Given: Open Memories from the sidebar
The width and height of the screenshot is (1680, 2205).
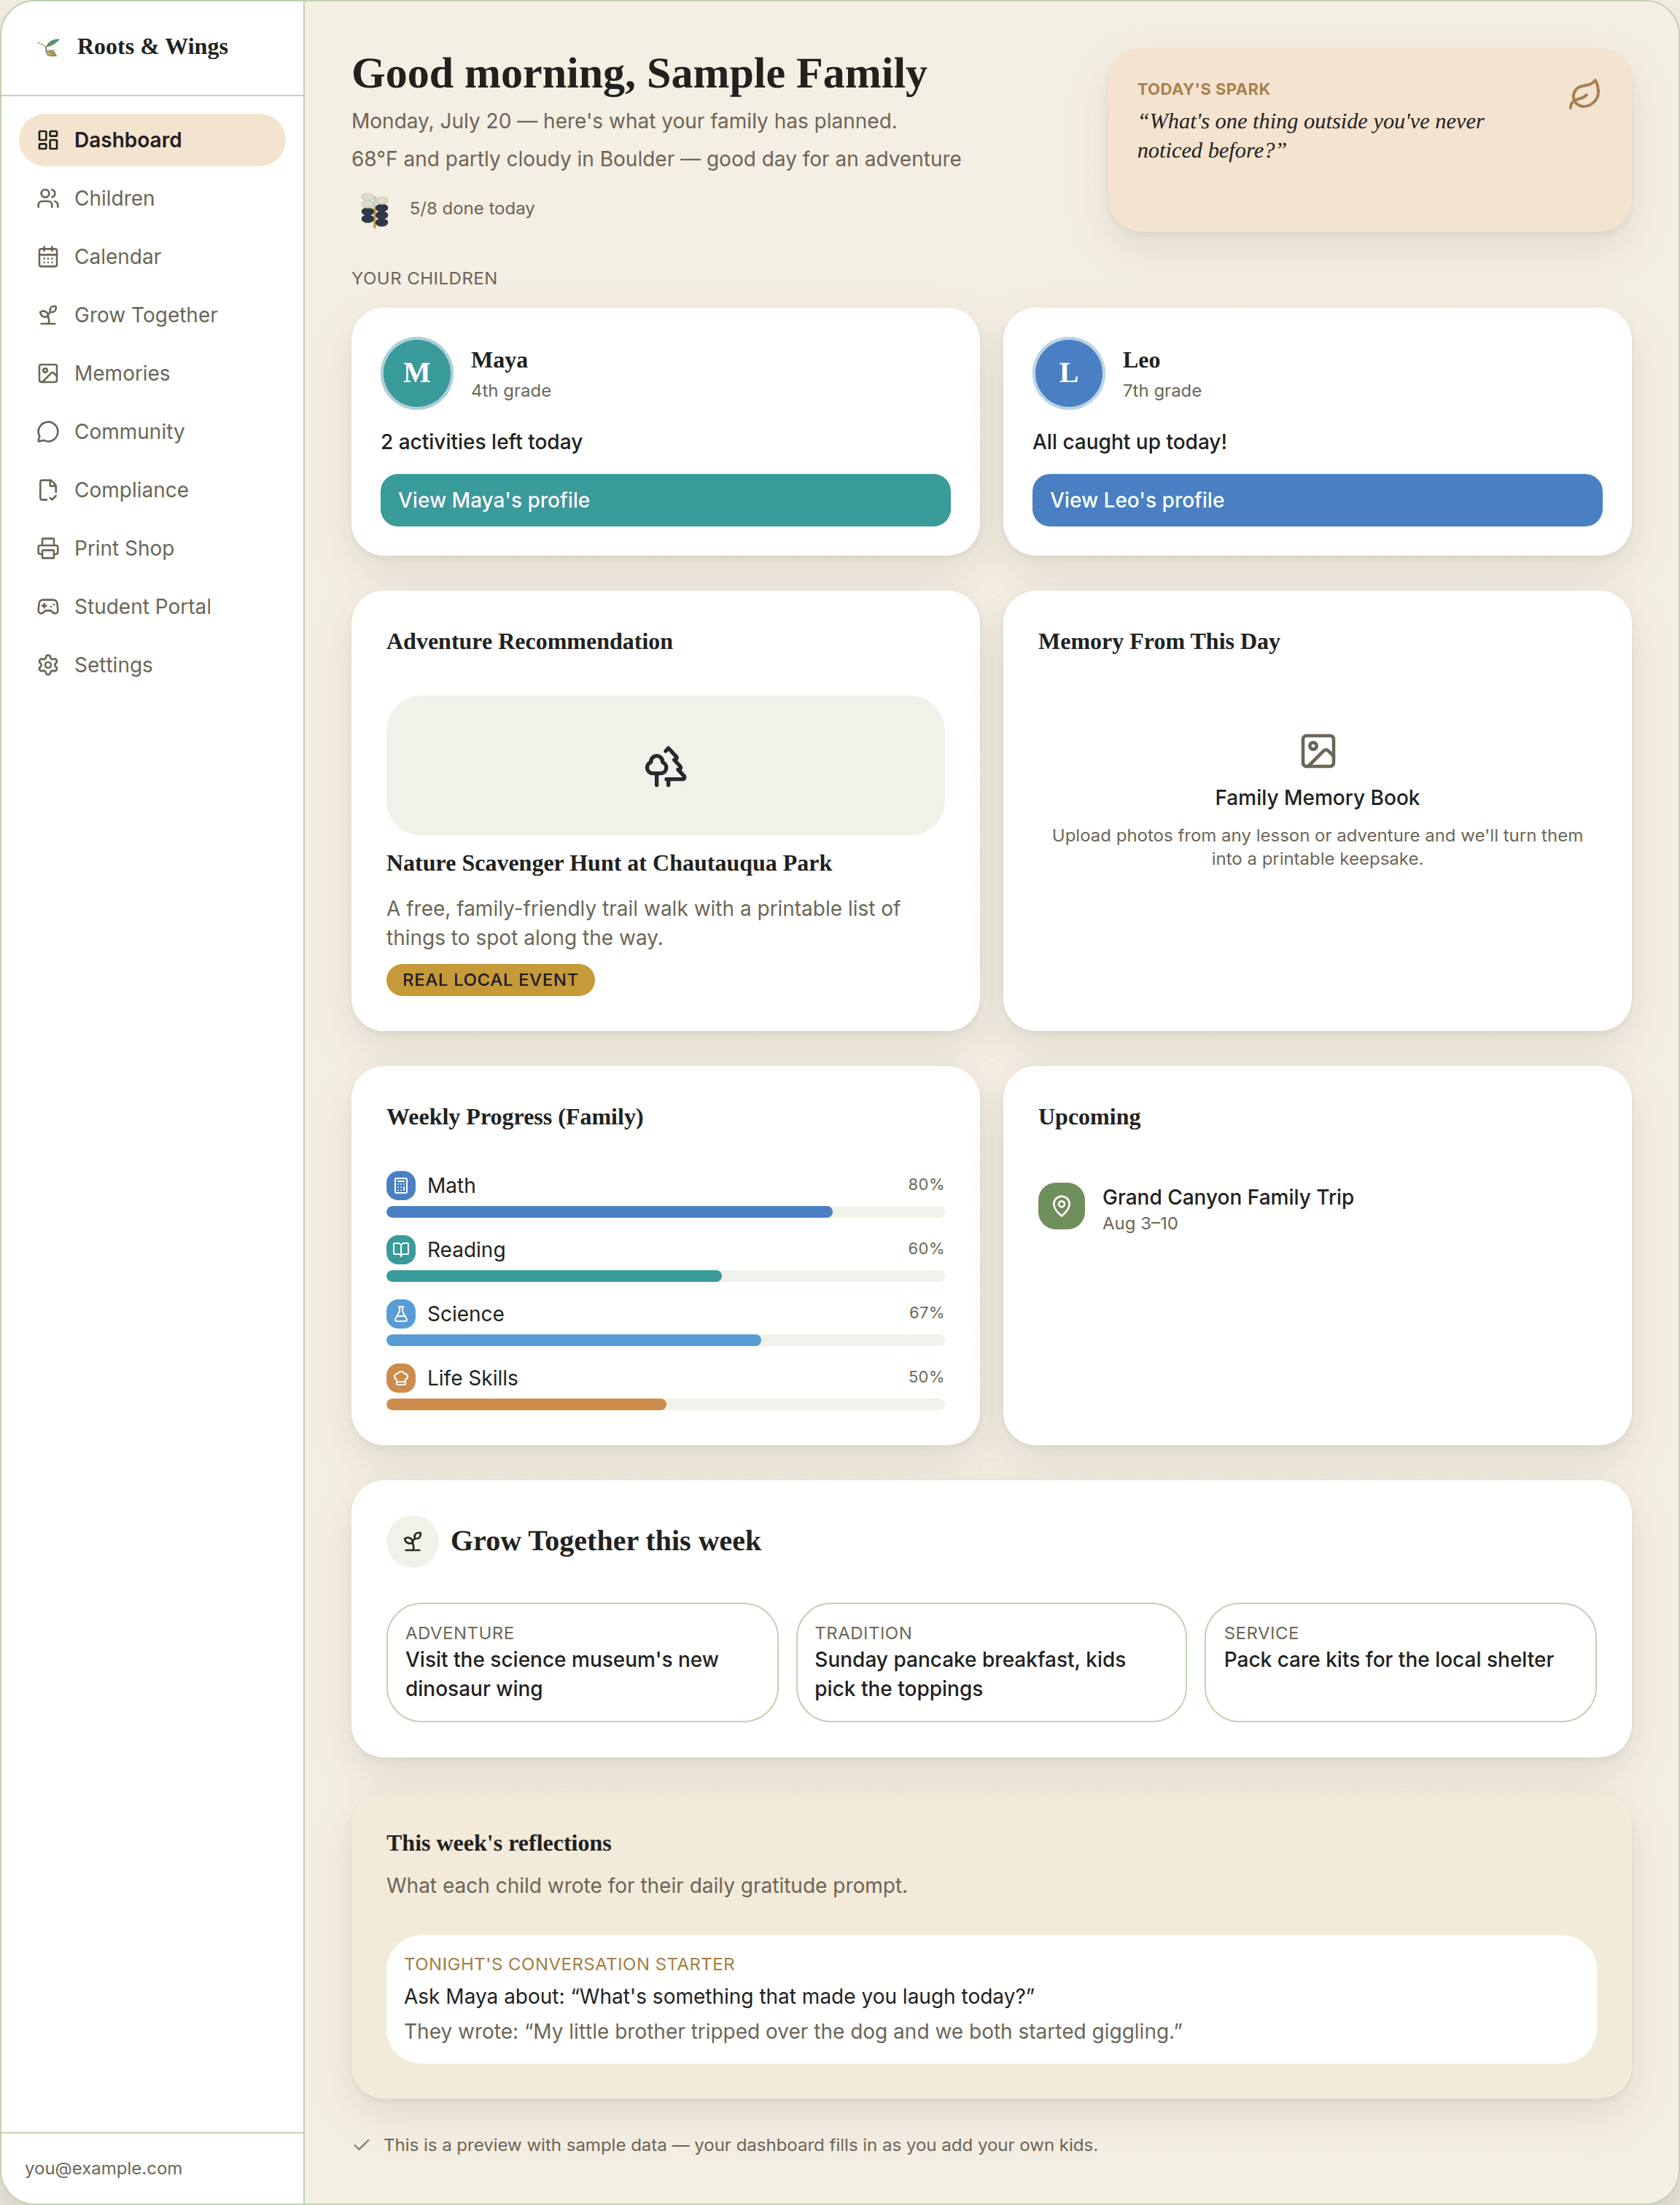Looking at the screenshot, I should point(152,373).
